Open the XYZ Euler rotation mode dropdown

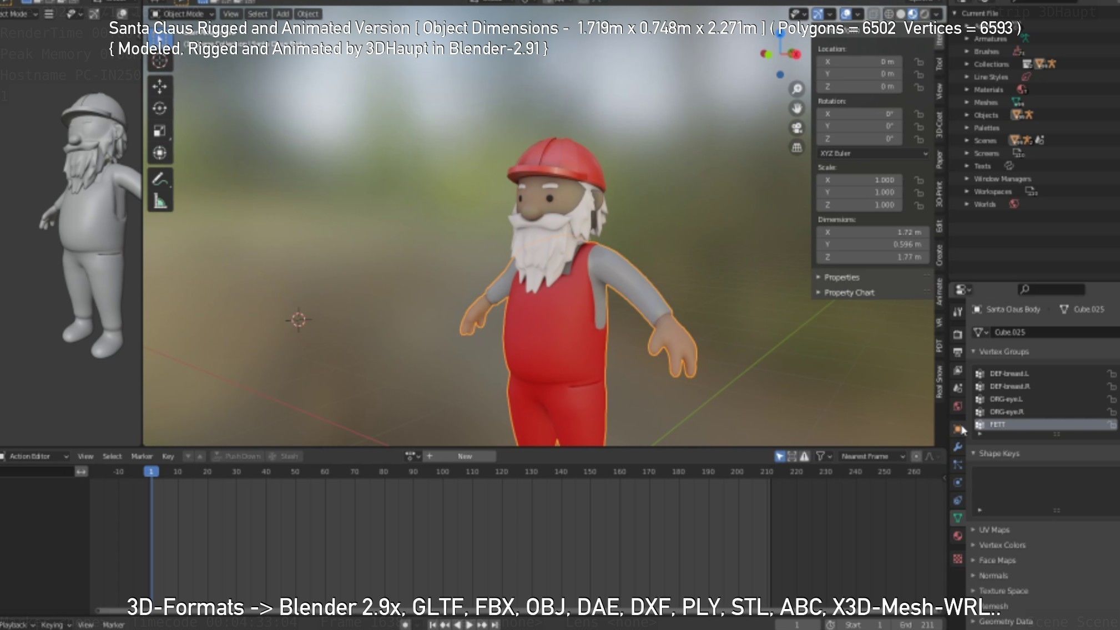click(874, 154)
